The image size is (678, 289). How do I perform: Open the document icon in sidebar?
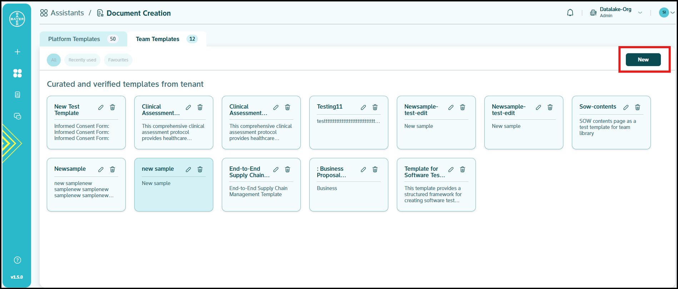(x=17, y=95)
